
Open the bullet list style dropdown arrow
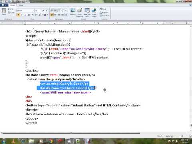point(62,10)
